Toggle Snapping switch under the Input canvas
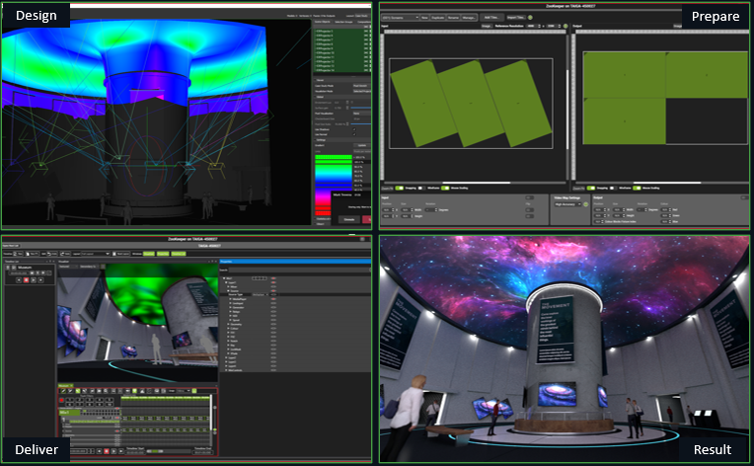Screen dimensions: 754x466 pyautogui.click(x=399, y=188)
